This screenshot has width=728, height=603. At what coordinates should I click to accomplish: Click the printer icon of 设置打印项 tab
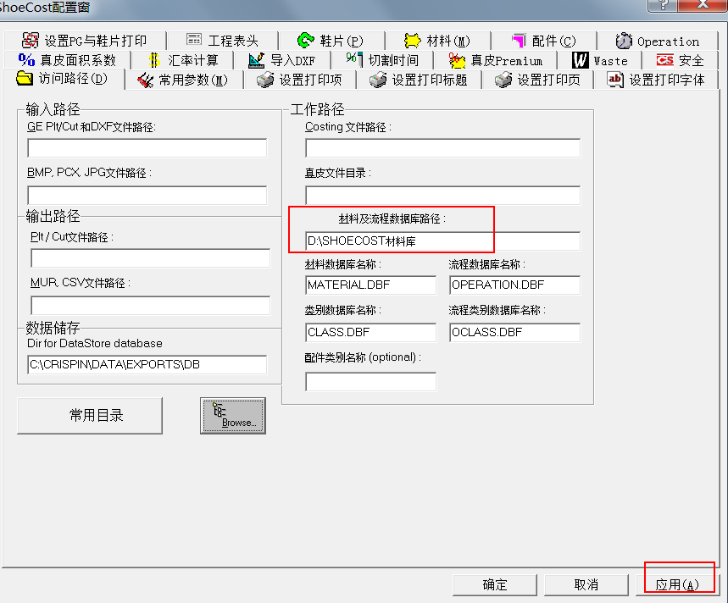[x=265, y=80]
